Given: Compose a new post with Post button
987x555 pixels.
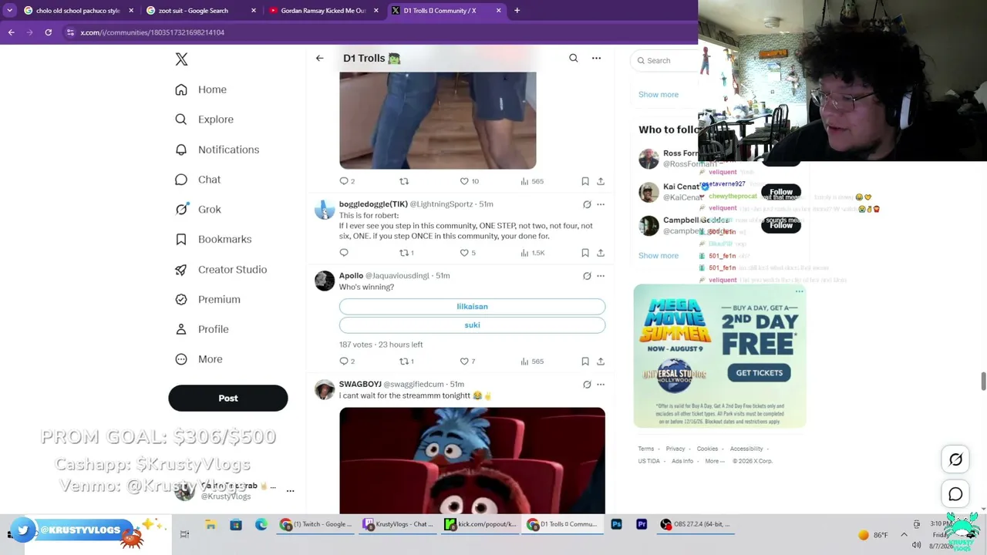Looking at the screenshot, I should tap(228, 398).
